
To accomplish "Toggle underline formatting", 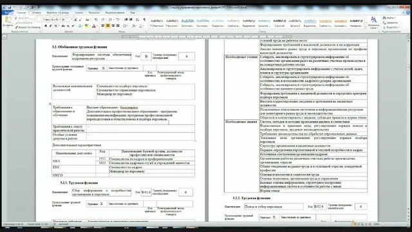I will click(x=55, y=26).
